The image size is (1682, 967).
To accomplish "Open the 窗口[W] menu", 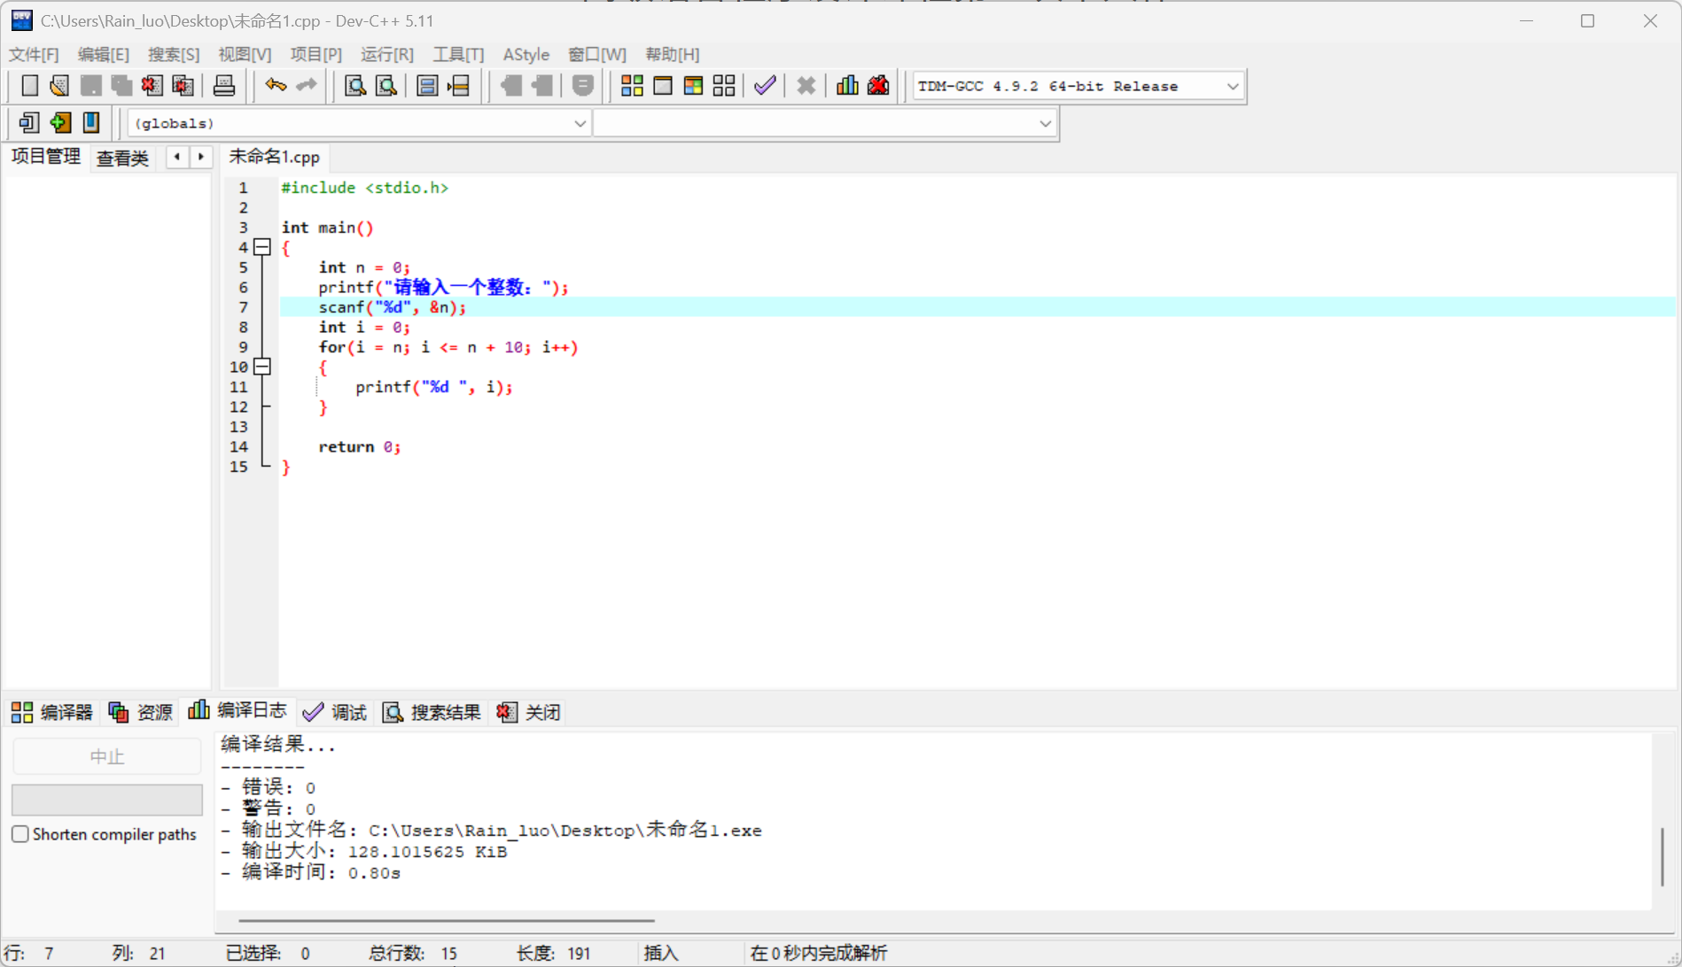I will tap(597, 55).
